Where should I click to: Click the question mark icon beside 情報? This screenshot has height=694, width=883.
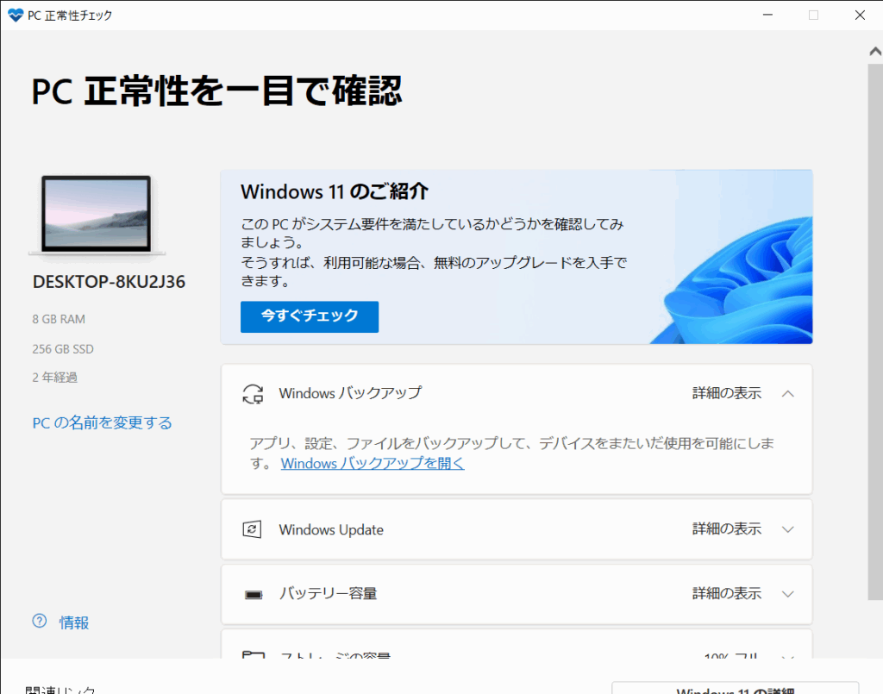[40, 621]
